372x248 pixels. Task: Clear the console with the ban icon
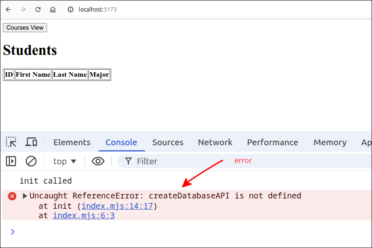(31, 161)
